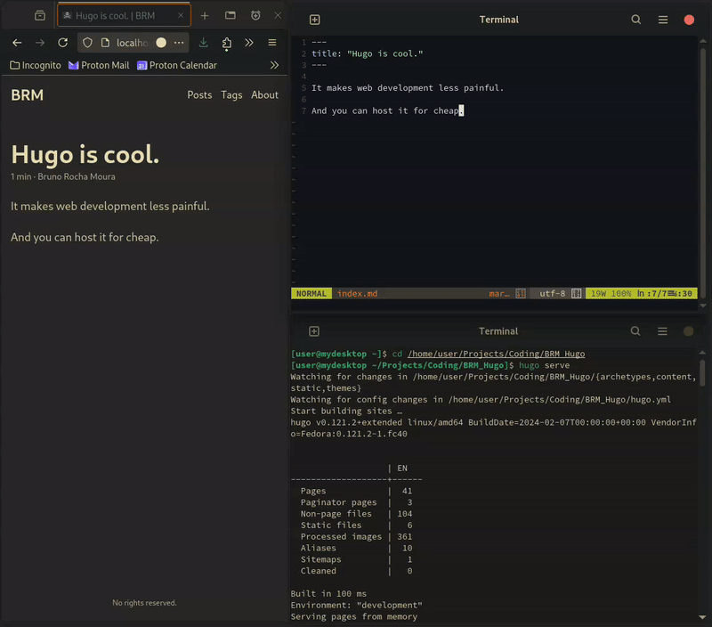Viewport: 712px width, 627px height.
Task: Click the /home/user/Projects/Coding/BRM_Hugo path link
Action: [496, 354]
